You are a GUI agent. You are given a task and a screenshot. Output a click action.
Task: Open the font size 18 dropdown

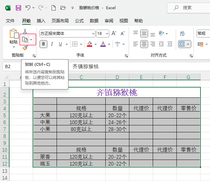[x=107, y=34]
